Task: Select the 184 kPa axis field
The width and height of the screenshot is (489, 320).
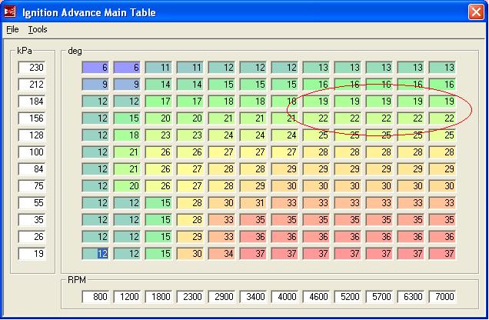Action: coord(32,101)
